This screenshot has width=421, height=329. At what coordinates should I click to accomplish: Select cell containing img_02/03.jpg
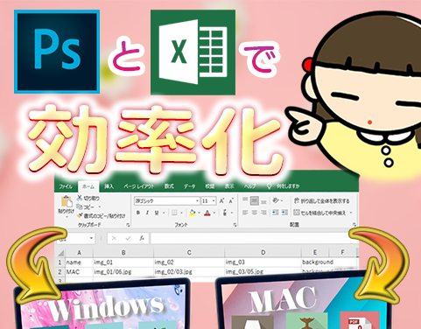pos(189,272)
